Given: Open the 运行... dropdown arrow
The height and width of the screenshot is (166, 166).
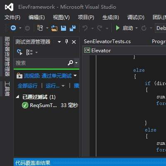Looking at the screenshot, I should (63, 86).
